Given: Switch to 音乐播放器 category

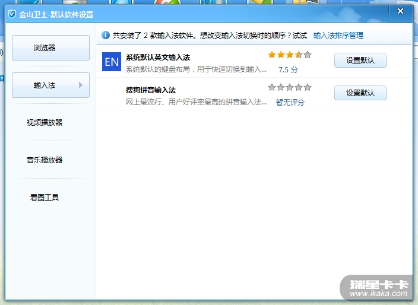Looking at the screenshot, I should pos(45,160).
